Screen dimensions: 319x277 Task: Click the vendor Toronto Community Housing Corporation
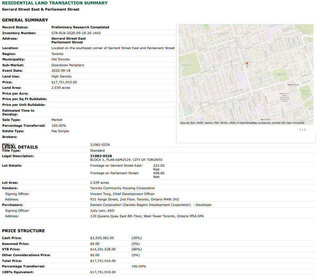tap(123, 188)
